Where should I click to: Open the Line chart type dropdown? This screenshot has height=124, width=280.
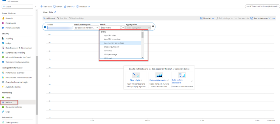click(207, 18)
